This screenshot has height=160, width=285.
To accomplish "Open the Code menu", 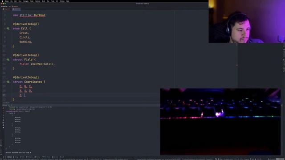I will pyautogui.click(x=32, y=1).
